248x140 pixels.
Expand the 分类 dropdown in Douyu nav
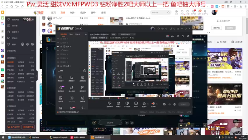(x=73, y=12)
